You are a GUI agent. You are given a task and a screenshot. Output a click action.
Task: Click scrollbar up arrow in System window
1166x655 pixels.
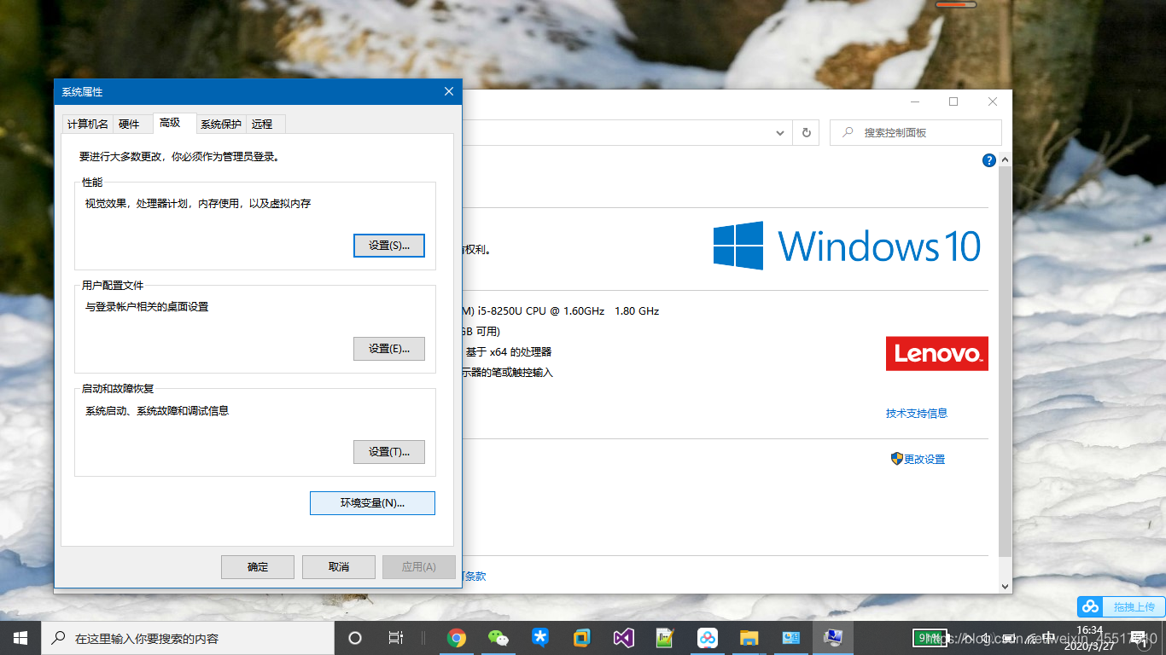[1005, 160]
